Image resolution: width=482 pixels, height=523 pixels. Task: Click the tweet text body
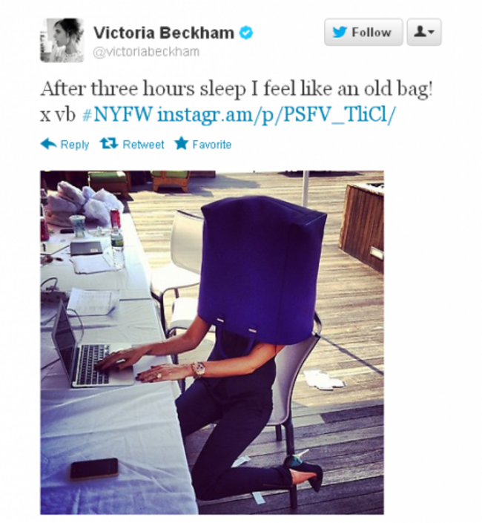tap(237, 102)
